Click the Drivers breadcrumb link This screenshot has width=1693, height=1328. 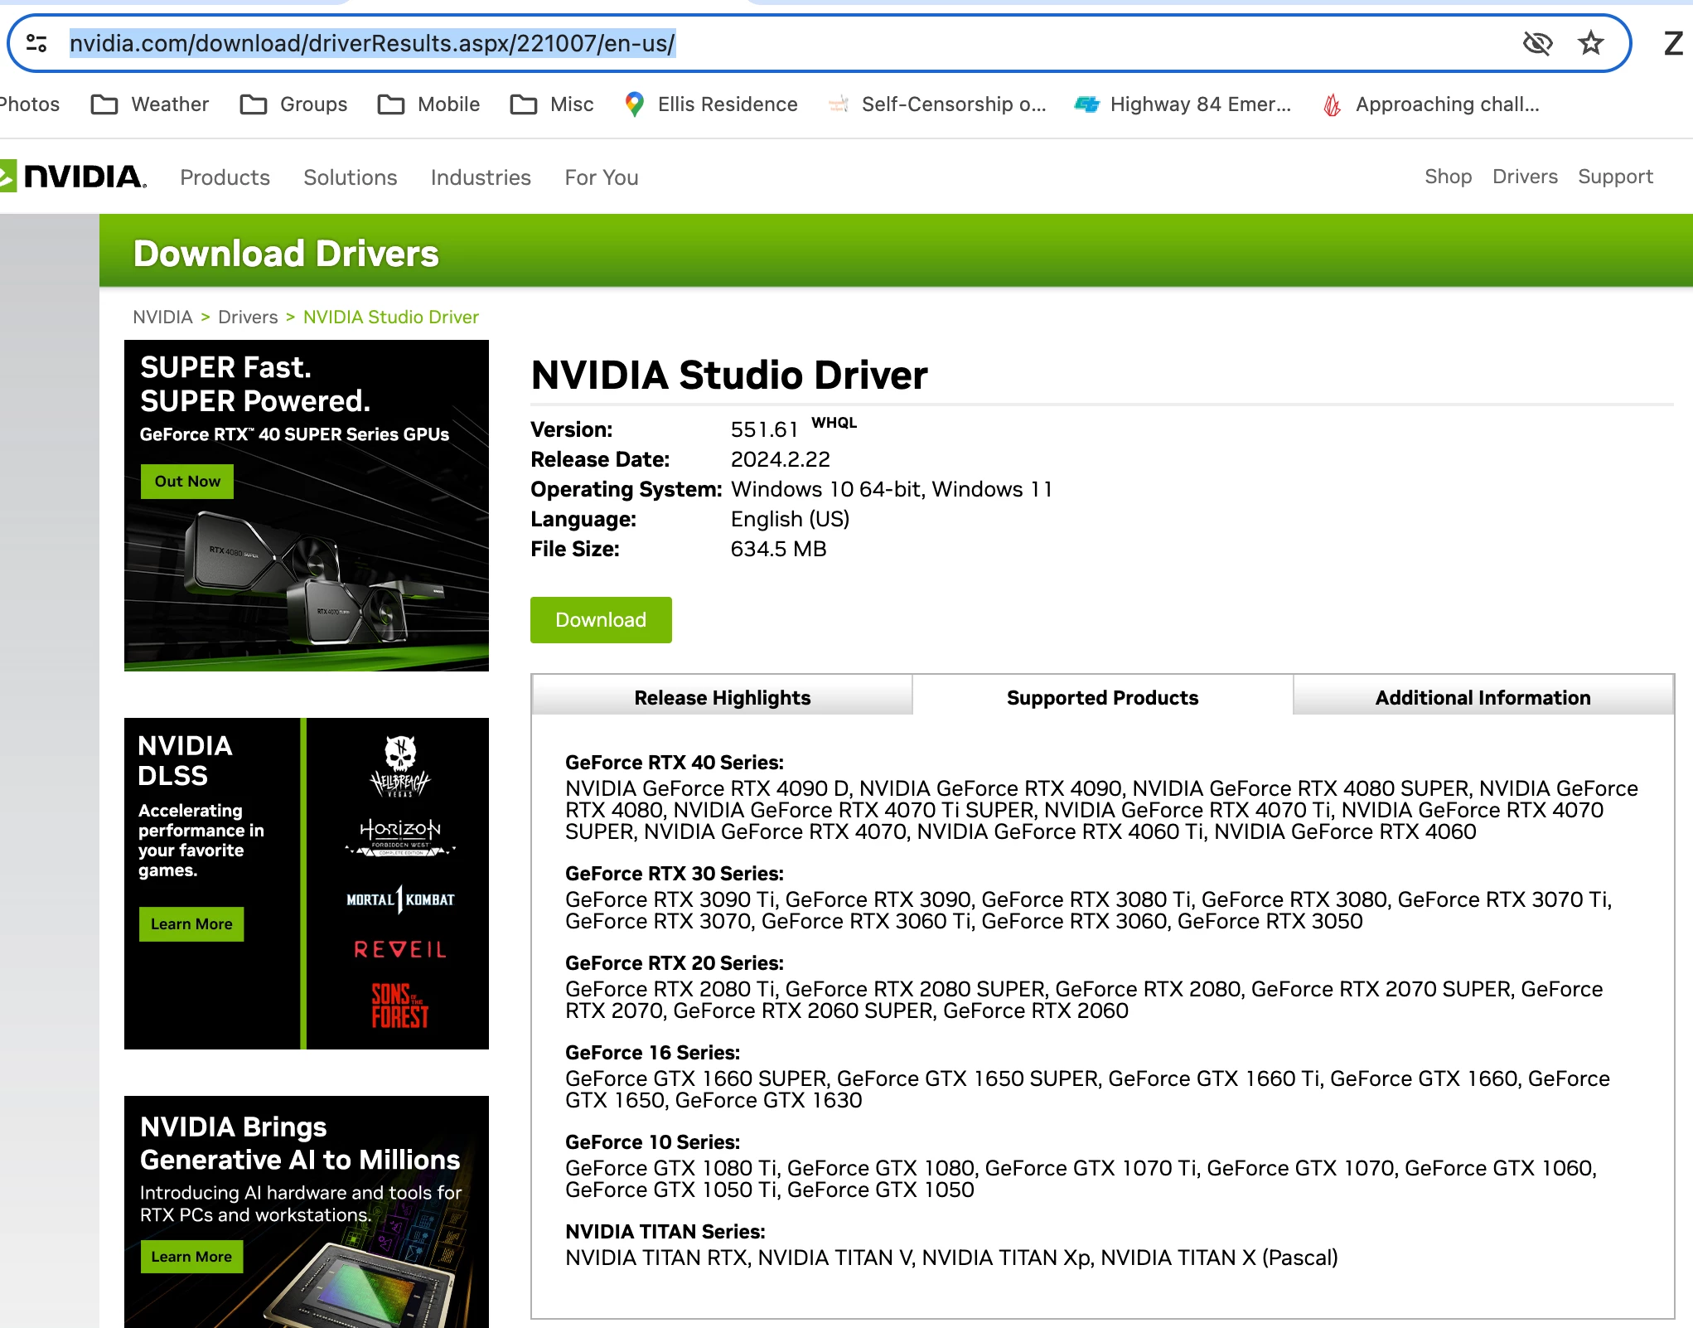click(x=248, y=317)
